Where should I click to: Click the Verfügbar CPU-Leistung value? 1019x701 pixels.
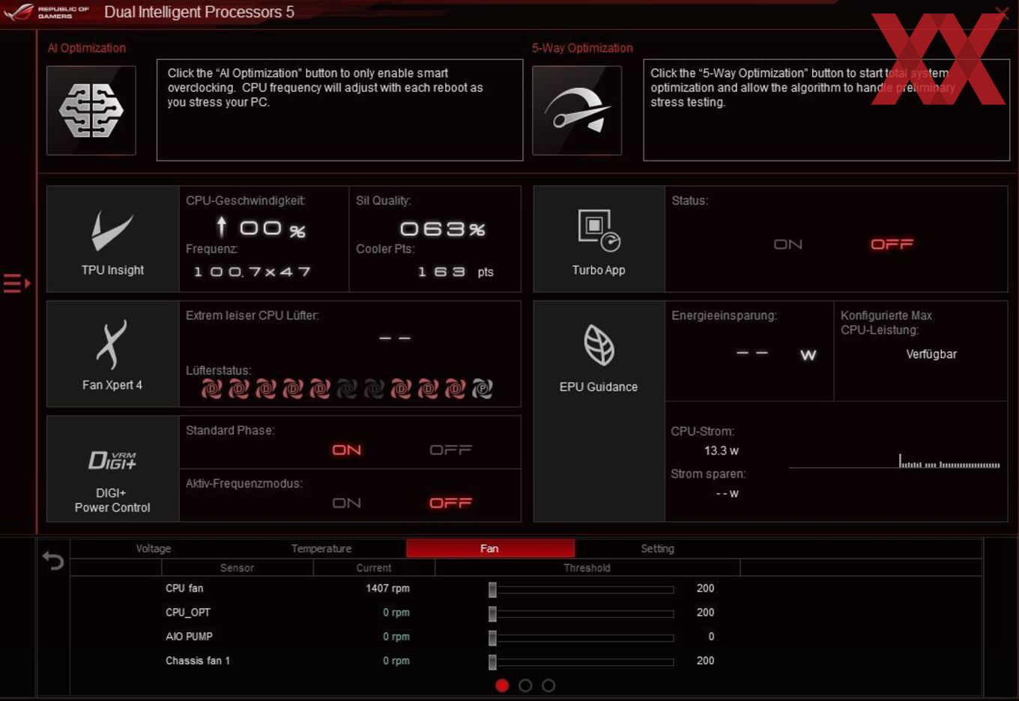click(931, 354)
